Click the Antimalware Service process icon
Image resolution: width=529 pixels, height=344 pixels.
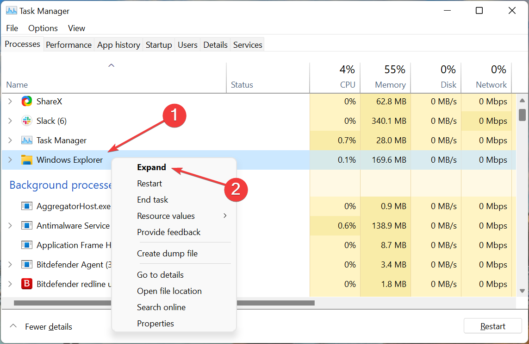point(26,225)
